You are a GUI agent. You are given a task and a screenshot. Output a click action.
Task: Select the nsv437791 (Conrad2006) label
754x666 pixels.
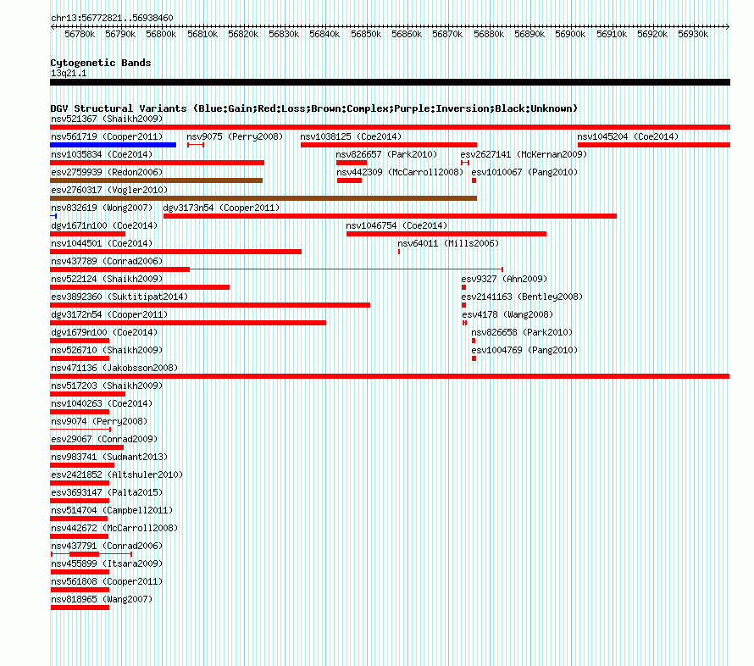tap(107, 546)
